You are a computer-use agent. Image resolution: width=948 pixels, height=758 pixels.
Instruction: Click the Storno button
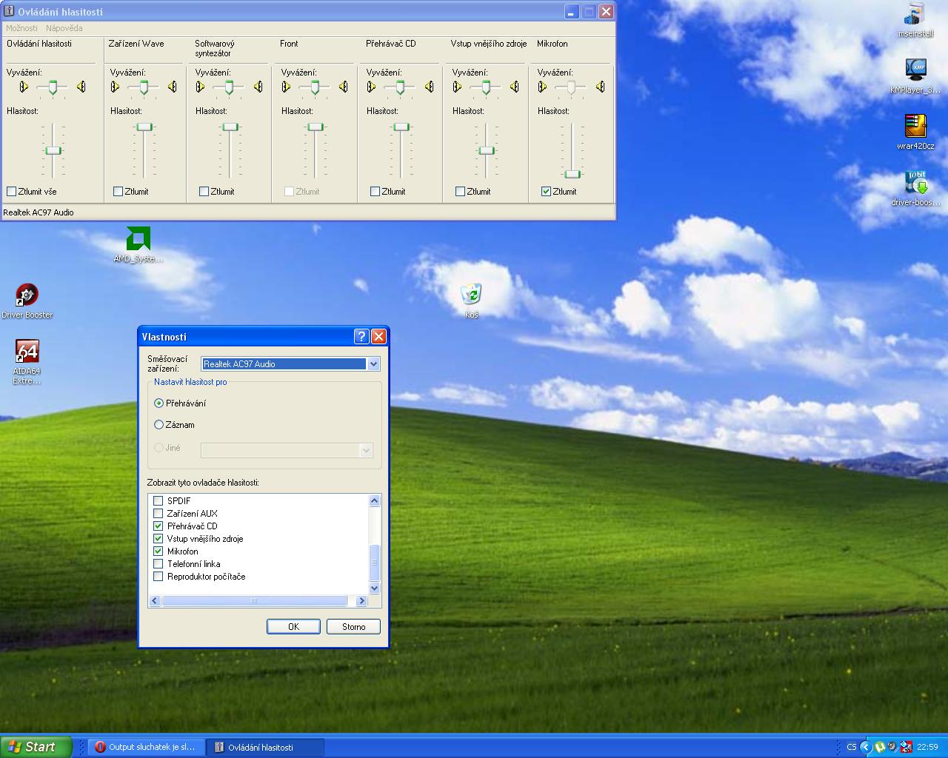(353, 627)
